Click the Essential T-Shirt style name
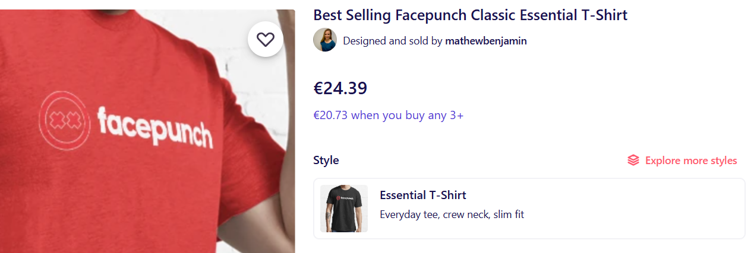This screenshot has height=253, width=754. tap(423, 195)
